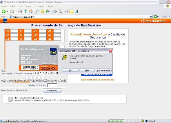Viewport: 171px width, 123px height.
Task: Launch the Messenger icon in the toolbar
Action: [x=77, y=12]
